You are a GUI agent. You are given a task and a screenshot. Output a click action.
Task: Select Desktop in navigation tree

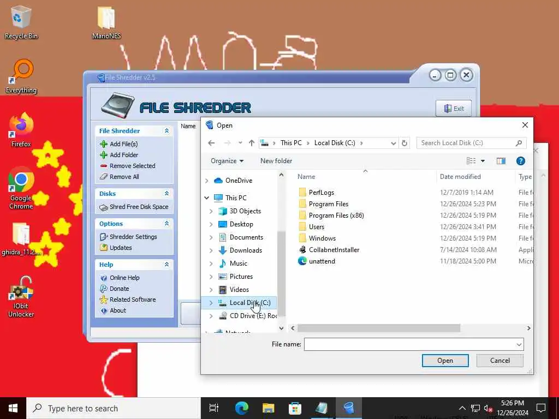(x=241, y=224)
